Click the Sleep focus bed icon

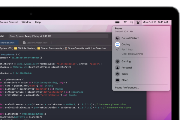click(117, 80)
